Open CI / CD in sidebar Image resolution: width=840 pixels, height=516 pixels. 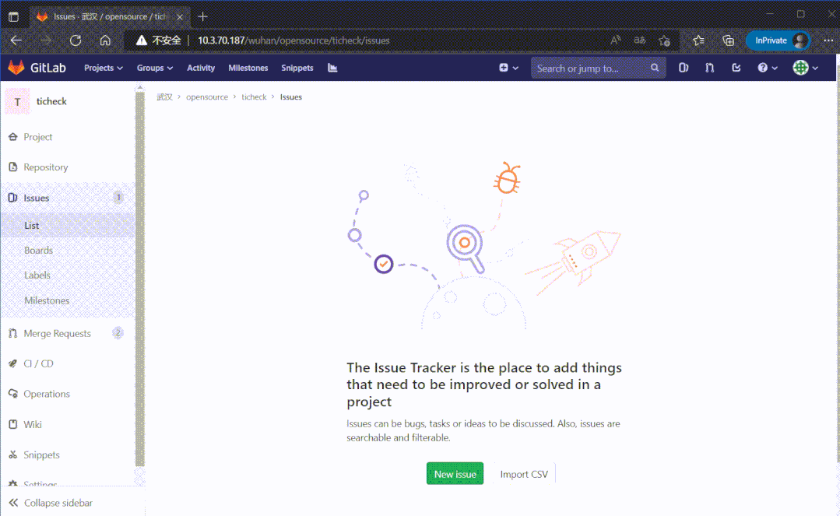38,363
